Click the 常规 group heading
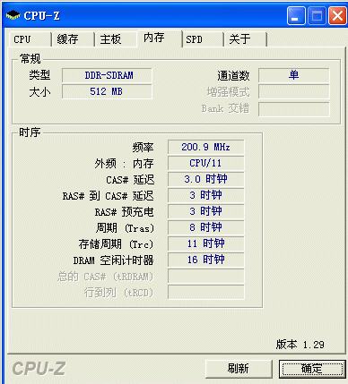Image resolution: width=348 pixels, height=384 pixels. (30, 58)
